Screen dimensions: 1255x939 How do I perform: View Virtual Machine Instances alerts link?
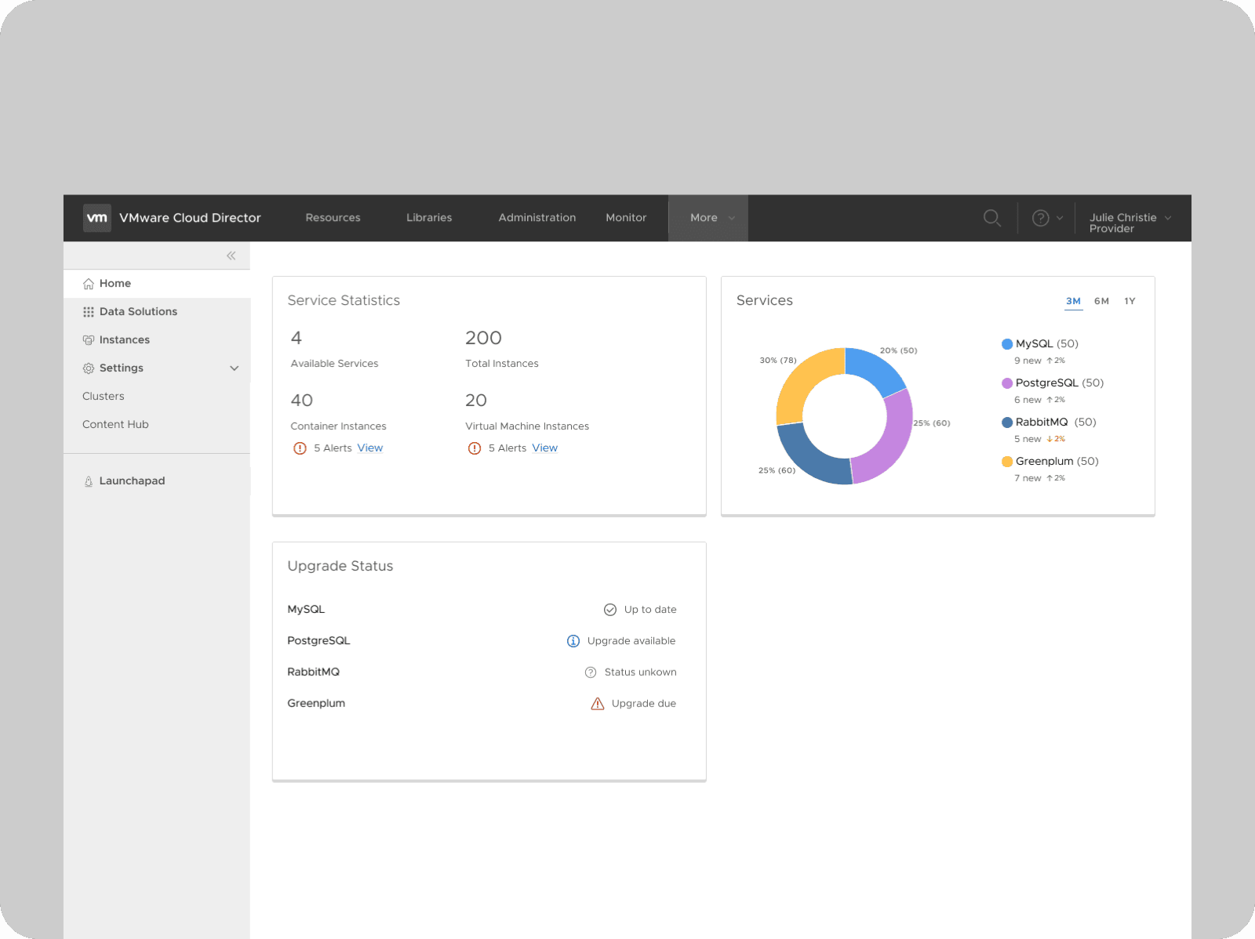pyautogui.click(x=545, y=448)
